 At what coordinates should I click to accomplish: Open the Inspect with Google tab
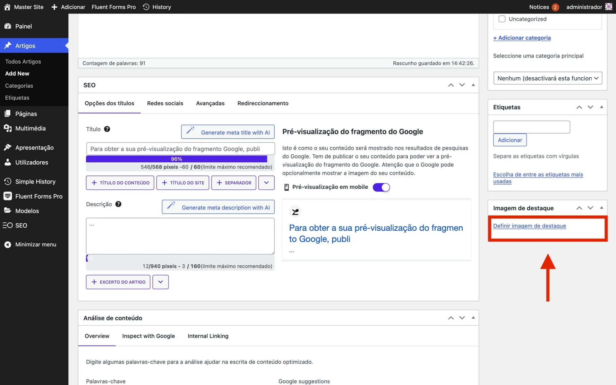148,336
